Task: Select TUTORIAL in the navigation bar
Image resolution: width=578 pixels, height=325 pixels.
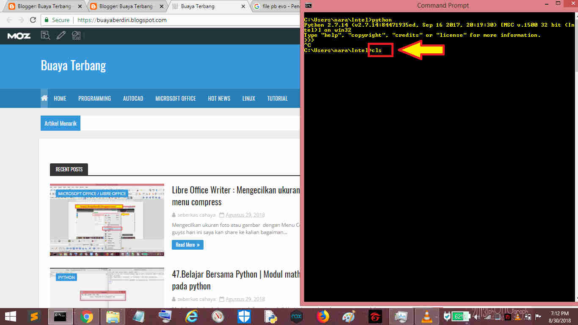Action: tap(277, 98)
